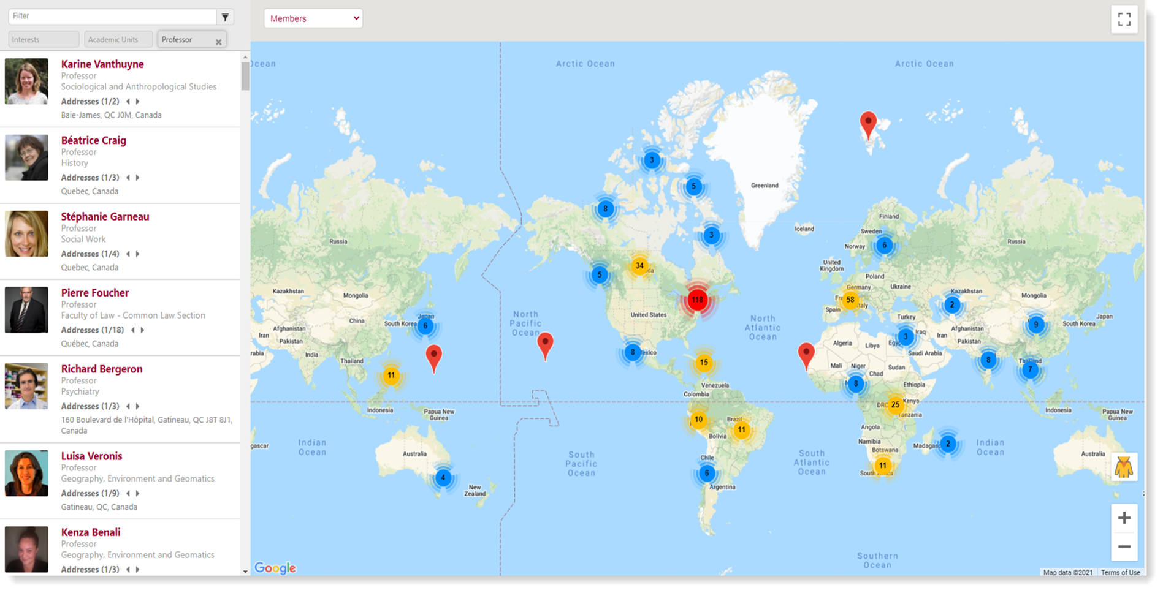Toggle fullscreen map view
The image size is (1163, 593).
[x=1124, y=20]
